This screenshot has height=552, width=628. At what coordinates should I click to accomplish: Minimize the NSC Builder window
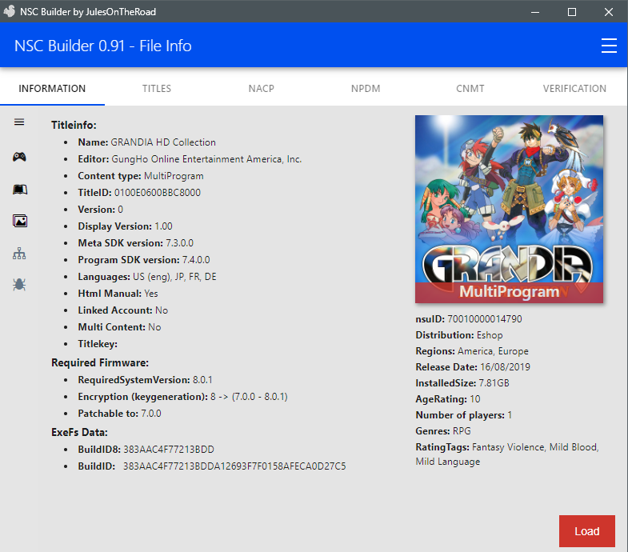(x=535, y=12)
